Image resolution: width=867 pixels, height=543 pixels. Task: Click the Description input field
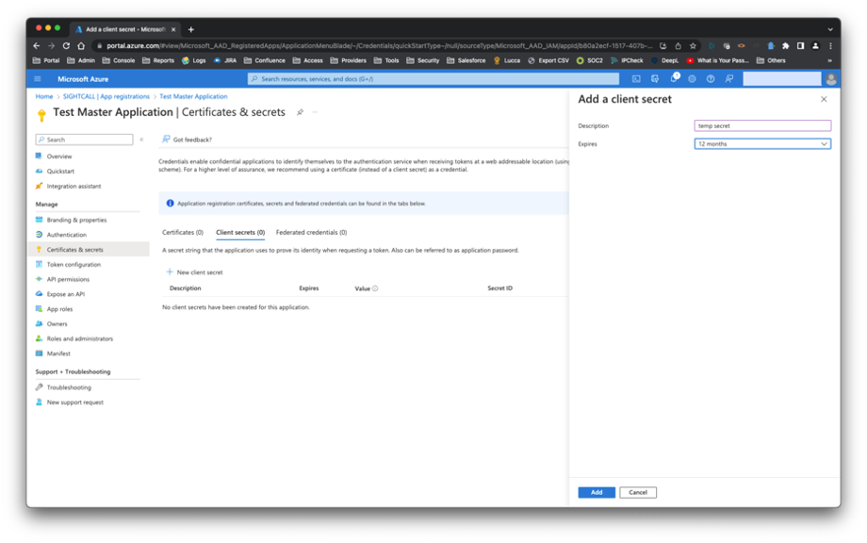click(762, 125)
